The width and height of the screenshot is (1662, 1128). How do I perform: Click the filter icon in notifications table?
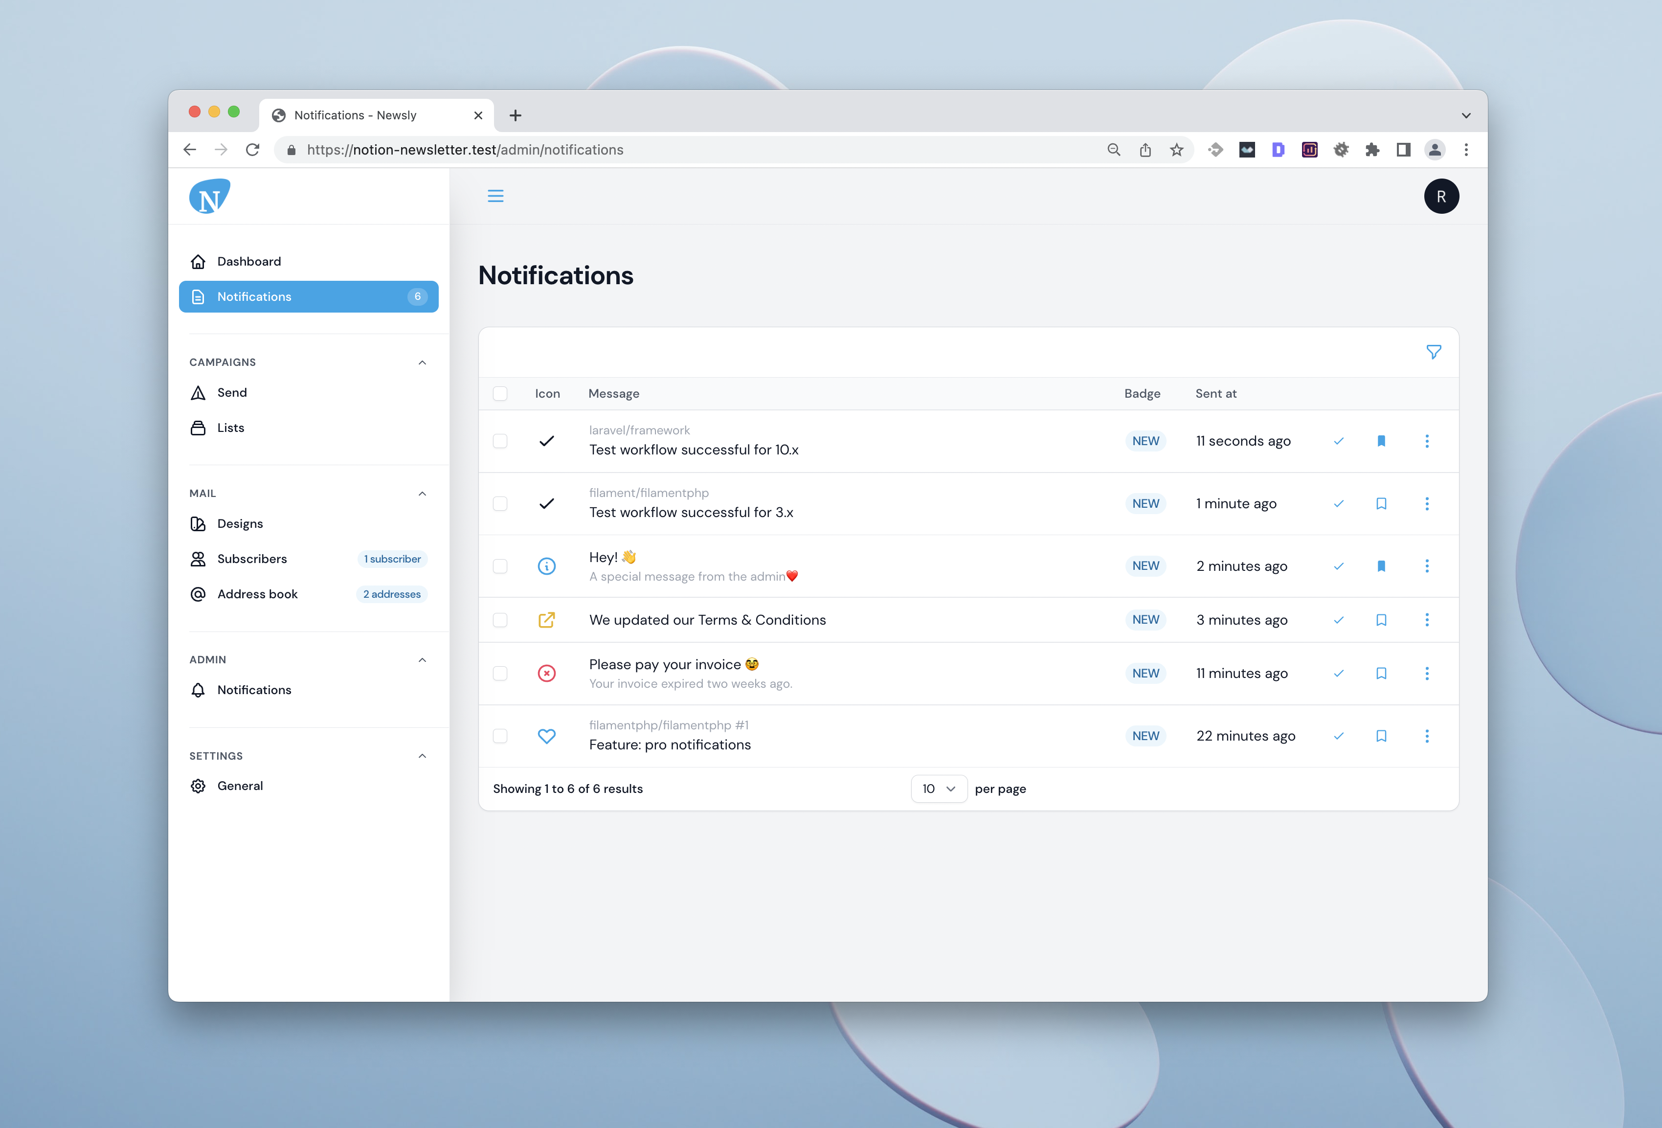pos(1433,351)
